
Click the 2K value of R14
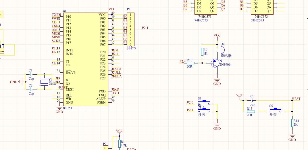[x=296, y=125]
